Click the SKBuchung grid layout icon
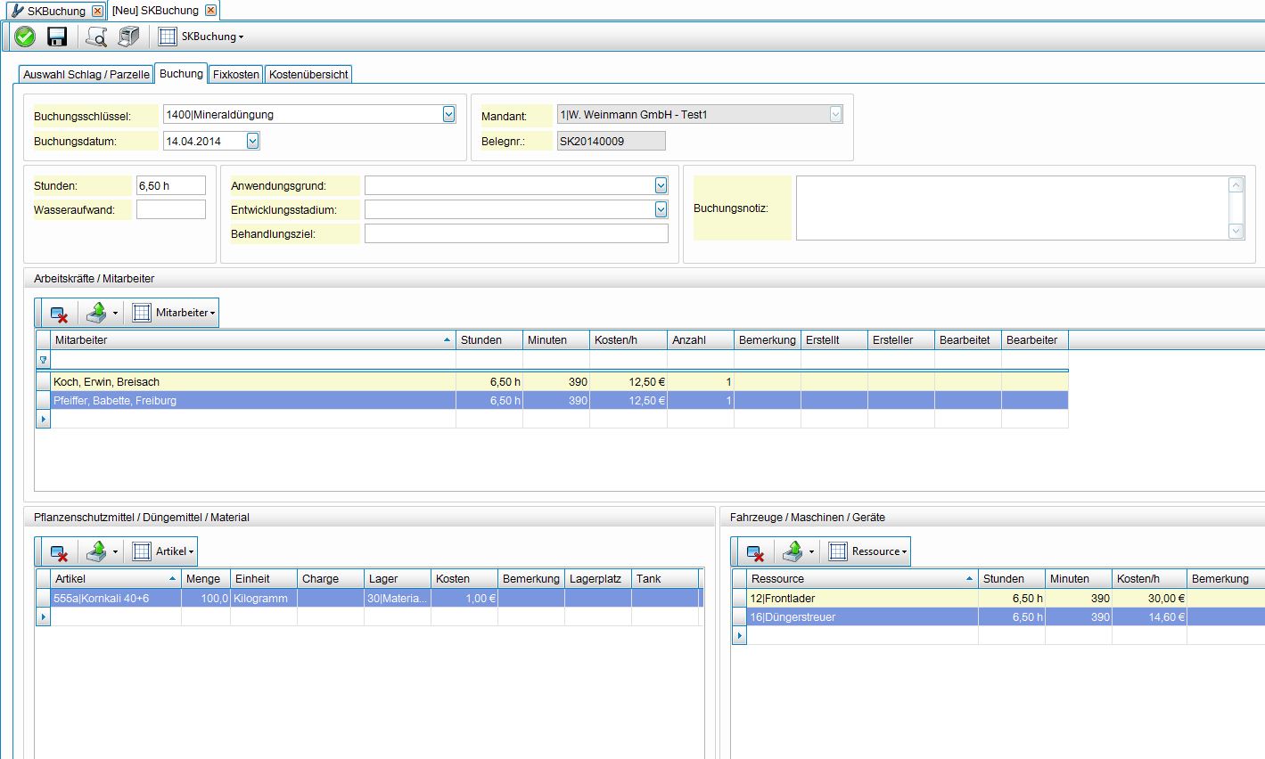Viewport: 1265px width, 759px height. (x=168, y=37)
